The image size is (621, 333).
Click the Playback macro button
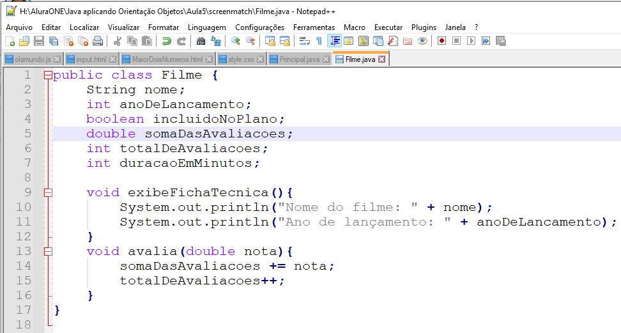pos(471,41)
